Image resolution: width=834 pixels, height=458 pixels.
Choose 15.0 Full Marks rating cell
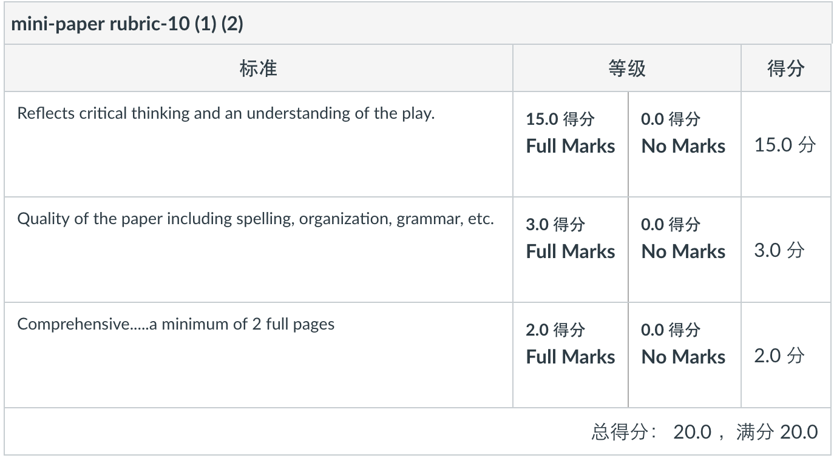tap(571, 144)
